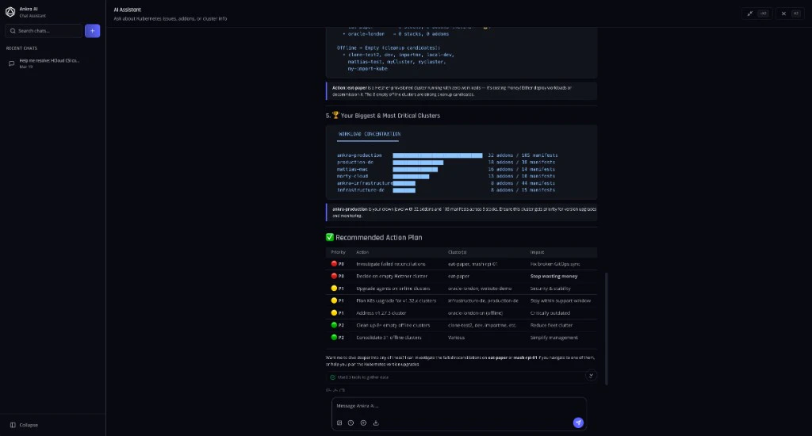This screenshot has height=436, width=812.
Task: Click yellow P1 dot for Upgrade agents row
Action: coord(334,288)
